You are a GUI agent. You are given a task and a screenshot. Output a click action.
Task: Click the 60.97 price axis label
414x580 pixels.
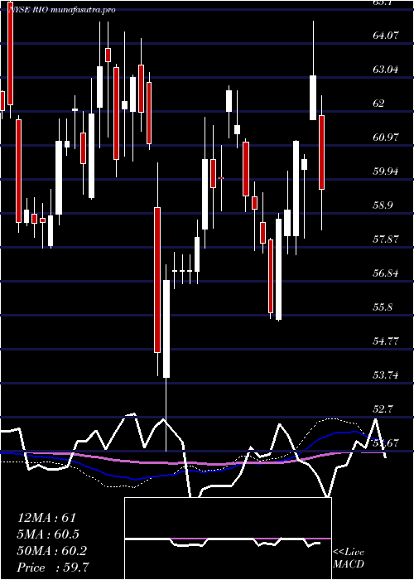tap(386, 138)
